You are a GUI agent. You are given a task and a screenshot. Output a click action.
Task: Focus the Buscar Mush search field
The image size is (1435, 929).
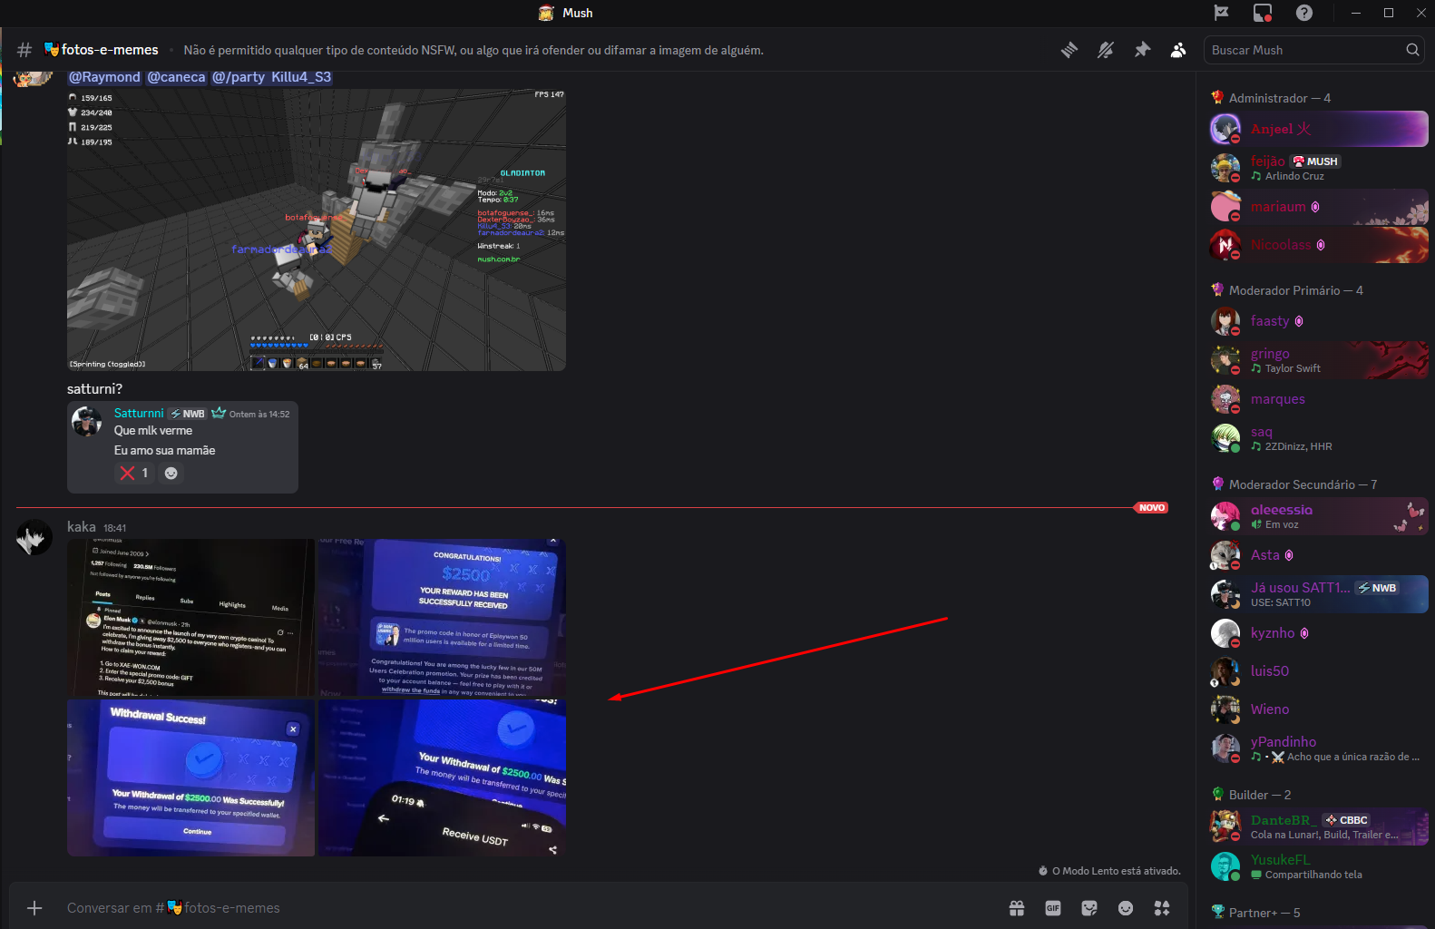pos(1313,50)
